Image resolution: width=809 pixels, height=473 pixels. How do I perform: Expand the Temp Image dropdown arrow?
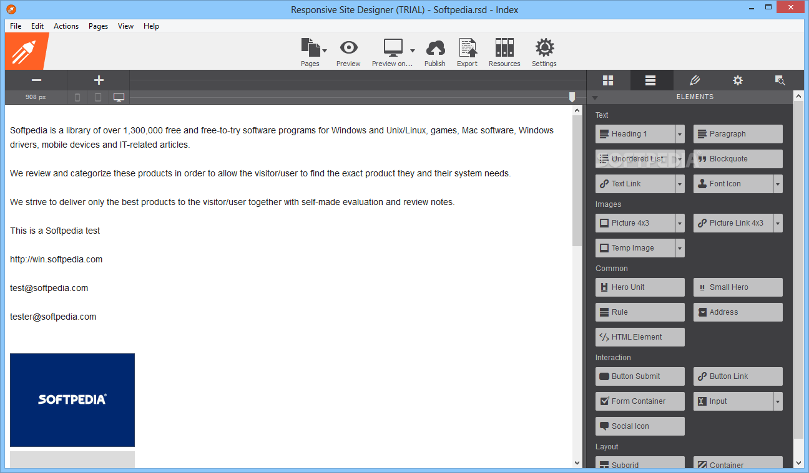680,248
